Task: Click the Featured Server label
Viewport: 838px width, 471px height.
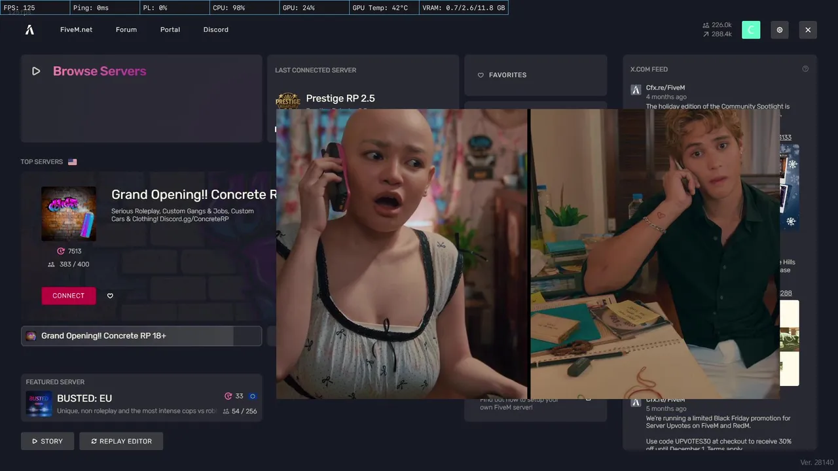Action: pos(55,382)
